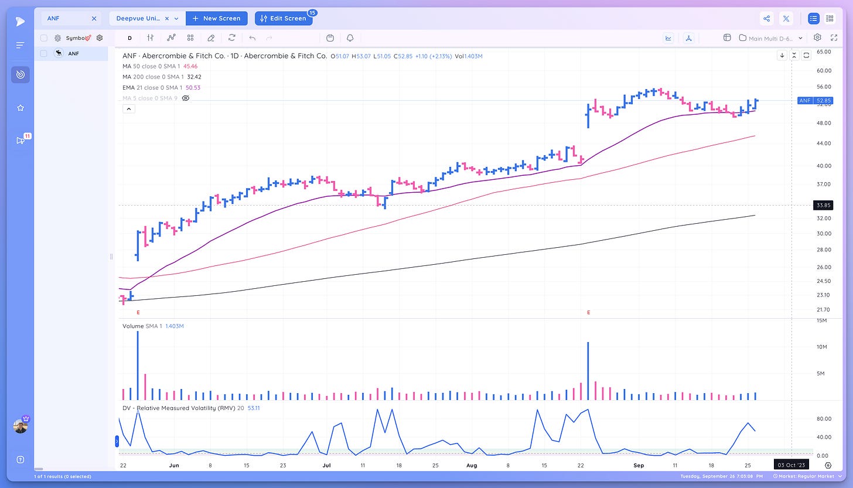The width and height of the screenshot is (853, 488).
Task: Click the watchlist horizontal scrollbar thumb
Action: coord(40,469)
